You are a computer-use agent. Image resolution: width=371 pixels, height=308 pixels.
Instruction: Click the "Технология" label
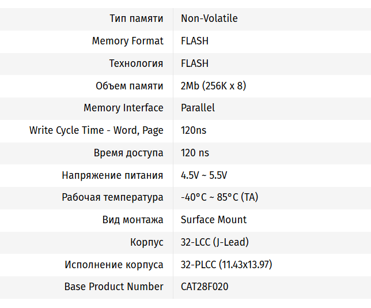[x=136, y=63]
